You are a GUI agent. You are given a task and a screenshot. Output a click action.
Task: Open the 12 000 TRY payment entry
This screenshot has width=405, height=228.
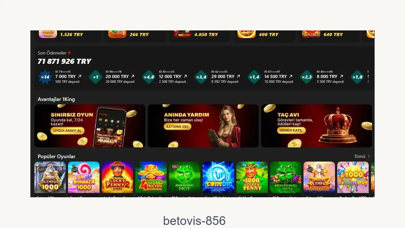click(173, 77)
